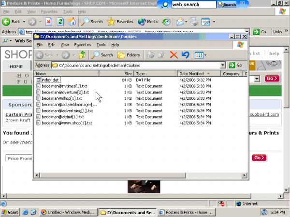
Task: Click HOME tab on SHOP.COM page
Action: click(16, 67)
